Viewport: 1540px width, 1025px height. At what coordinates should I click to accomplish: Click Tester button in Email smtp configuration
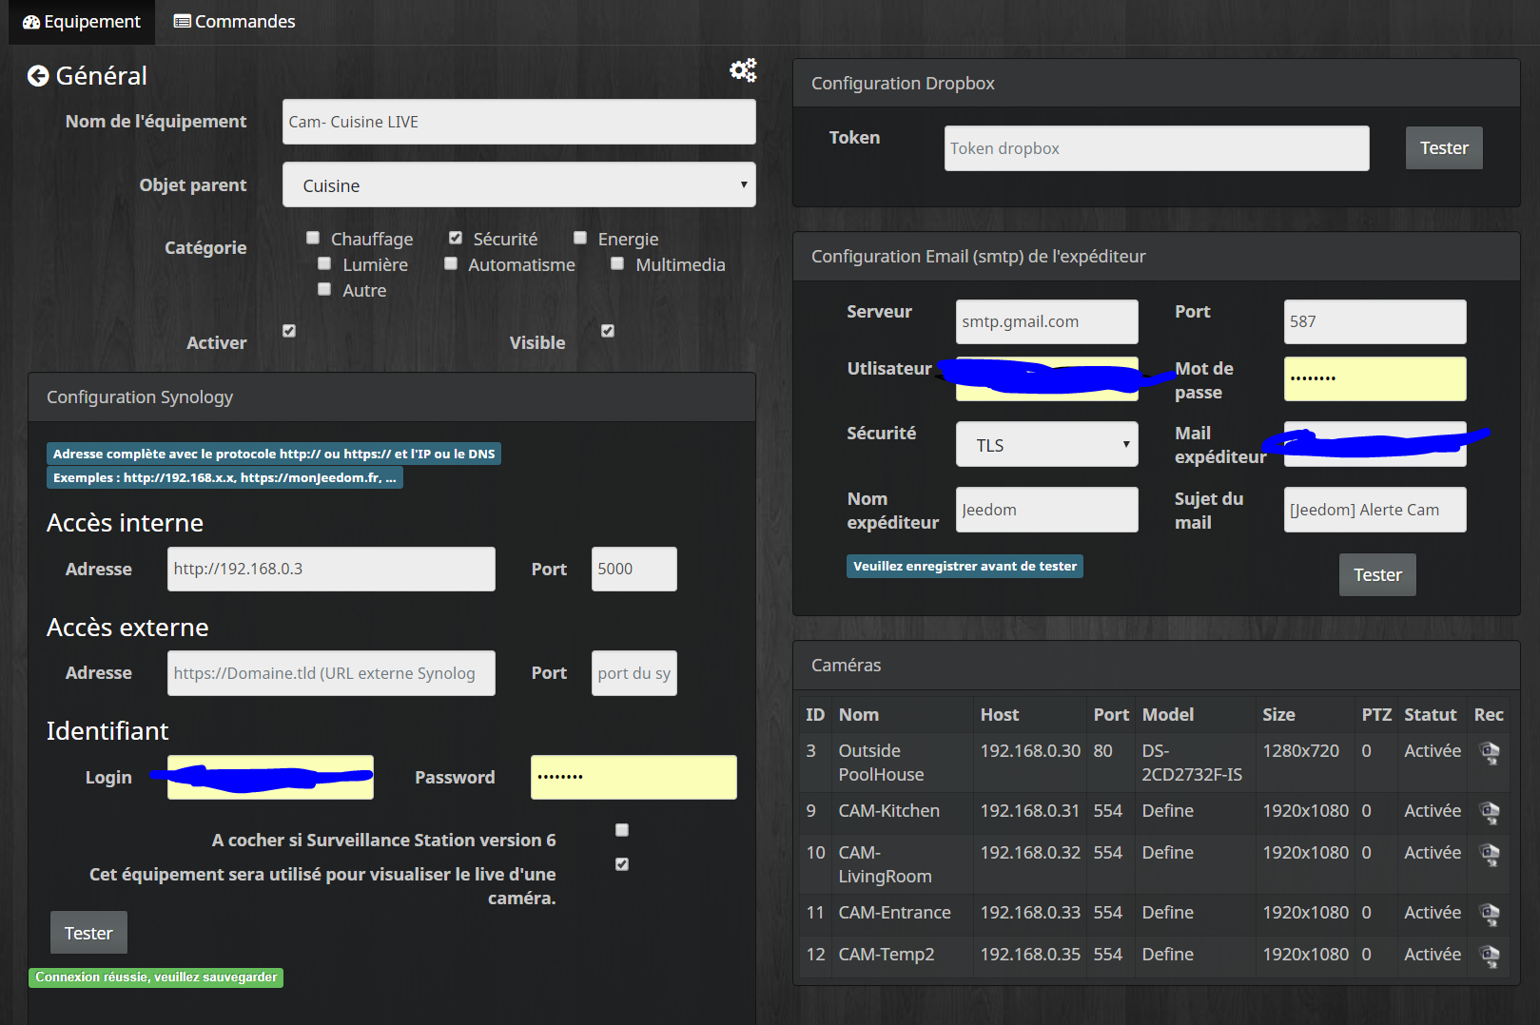click(1377, 575)
